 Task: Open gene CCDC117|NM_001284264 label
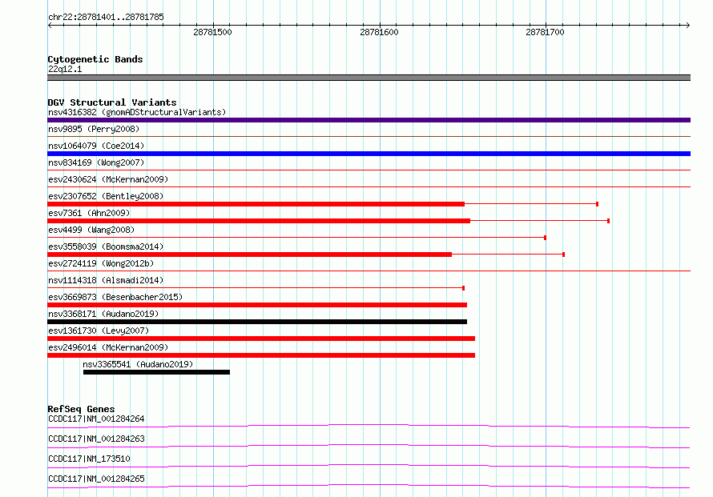tap(96, 419)
